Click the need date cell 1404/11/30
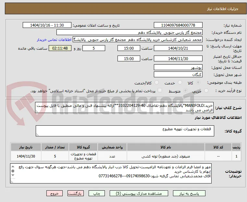The height and width of the screenshot is (202, 247). pyautogui.click(x=26, y=156)
